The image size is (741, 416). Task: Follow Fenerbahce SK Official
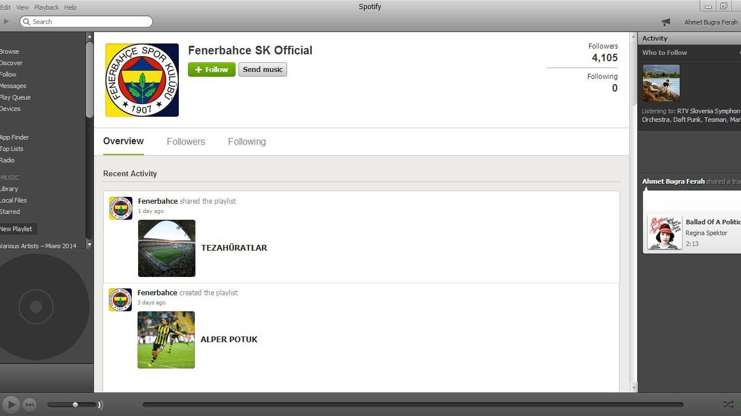pos(211,69)
